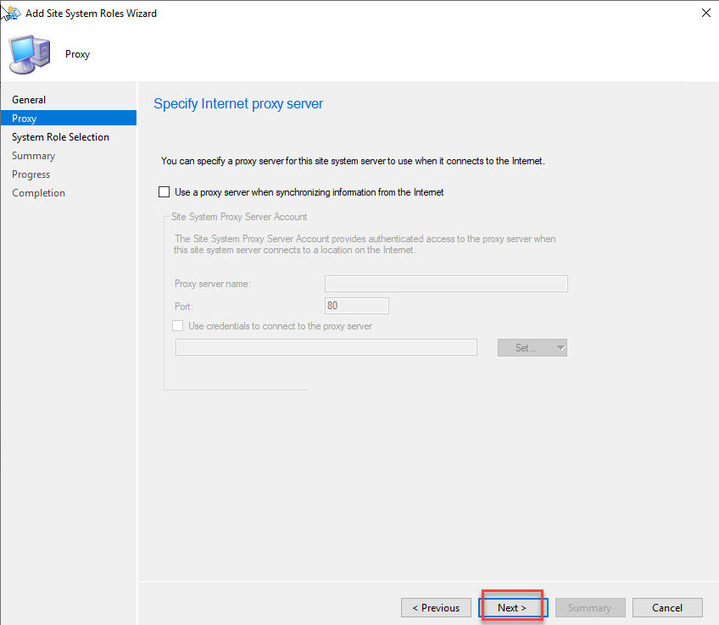Go to System Role Selection step
The height and width of the screenshot is (625, 719).
point(60,137)
